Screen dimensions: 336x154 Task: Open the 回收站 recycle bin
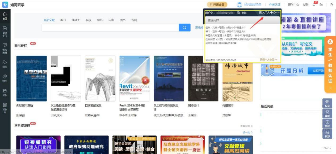tap(5, 108)
